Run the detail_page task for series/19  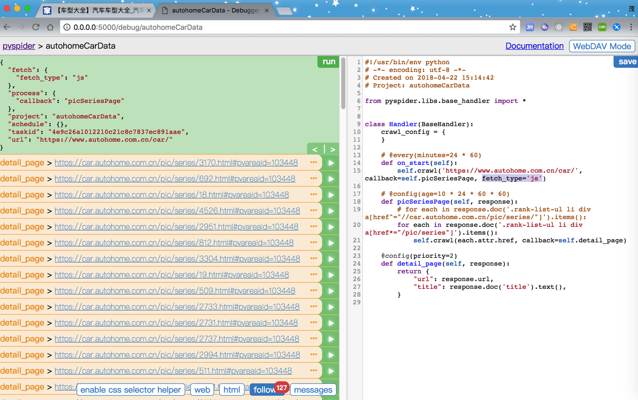(x=331, y=275)
